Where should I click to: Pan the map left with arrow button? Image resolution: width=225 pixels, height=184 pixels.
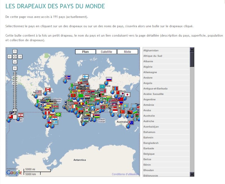[x=10, y=57]
